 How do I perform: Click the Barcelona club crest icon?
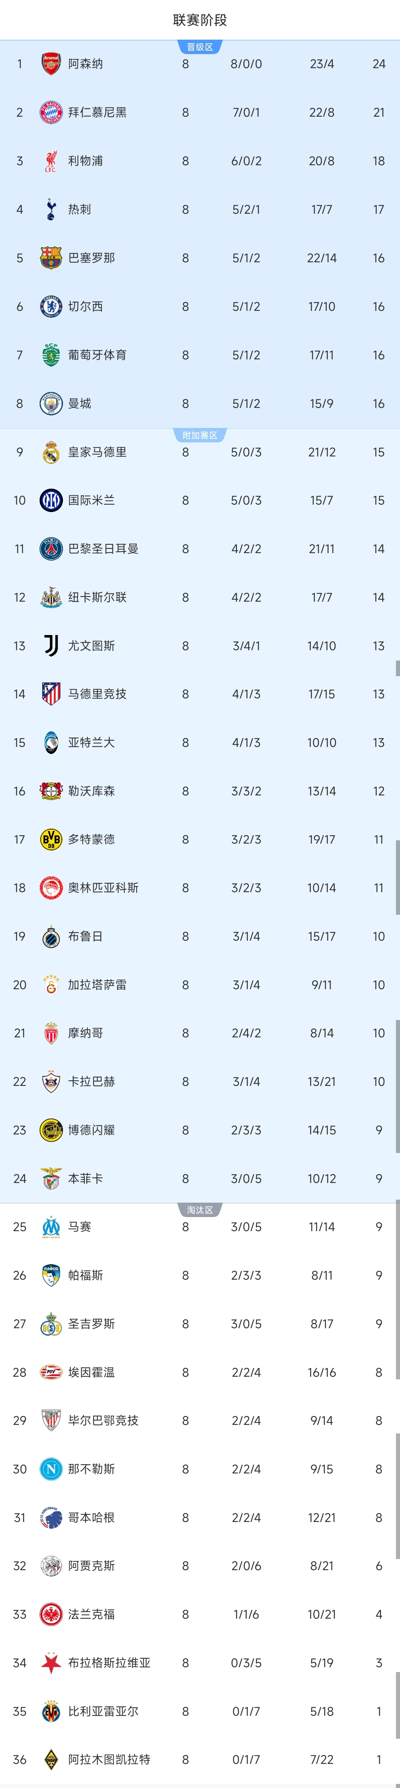[51, 258]
